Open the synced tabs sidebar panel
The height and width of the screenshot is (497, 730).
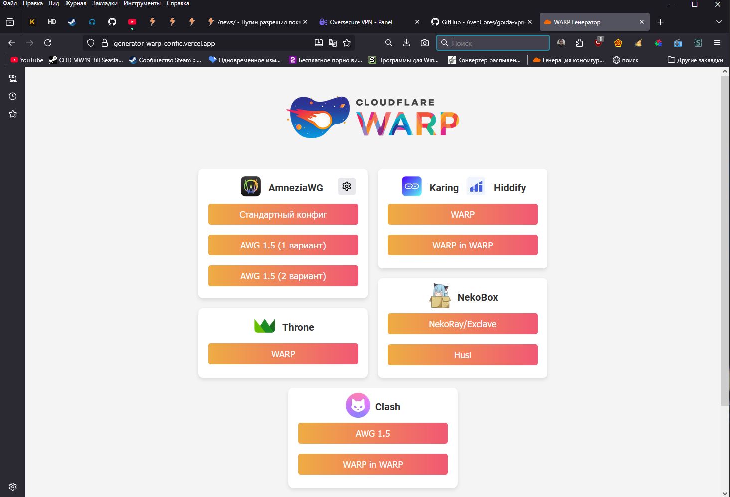13,79
